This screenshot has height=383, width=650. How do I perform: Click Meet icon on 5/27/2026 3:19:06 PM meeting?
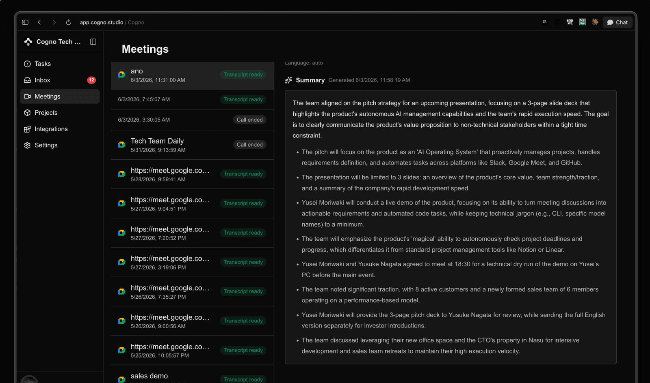(121, 262)
